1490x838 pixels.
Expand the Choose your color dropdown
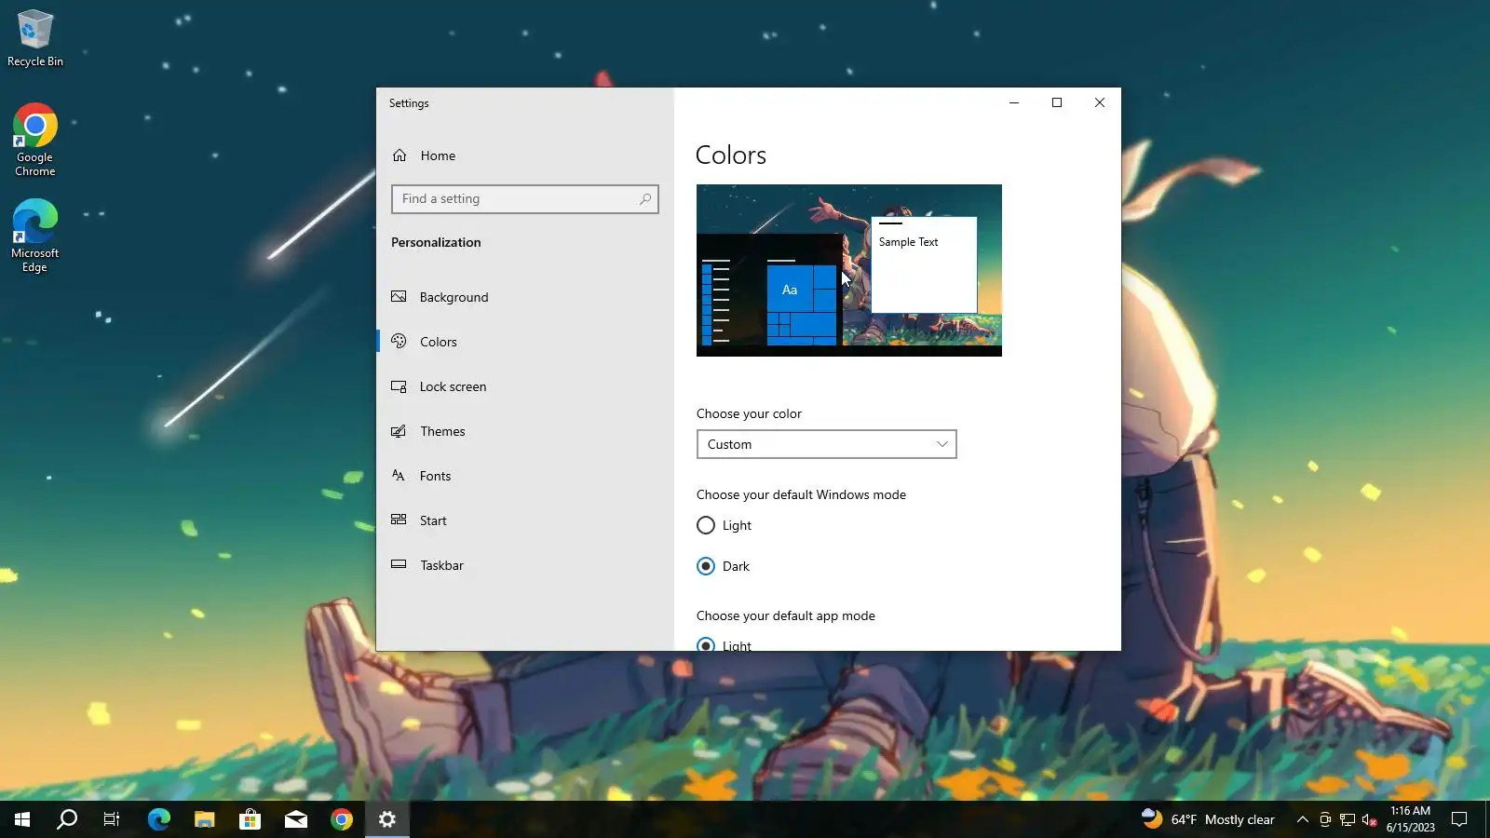[x=827, y=444]
